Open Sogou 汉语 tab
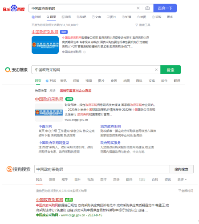Screen dimensions: 199x224 [116, 180]
